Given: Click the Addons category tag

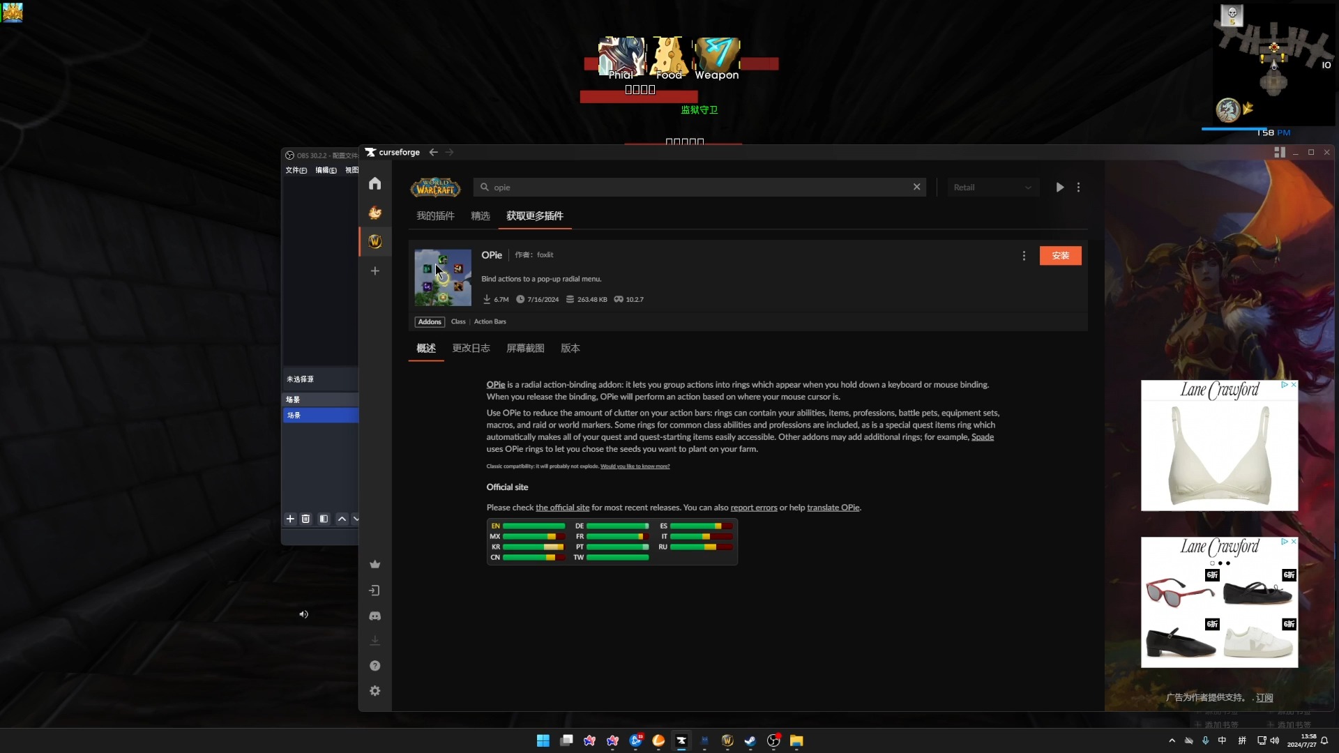Looking at the screenshot, I should pyautogui.click(x=430, y=321).
